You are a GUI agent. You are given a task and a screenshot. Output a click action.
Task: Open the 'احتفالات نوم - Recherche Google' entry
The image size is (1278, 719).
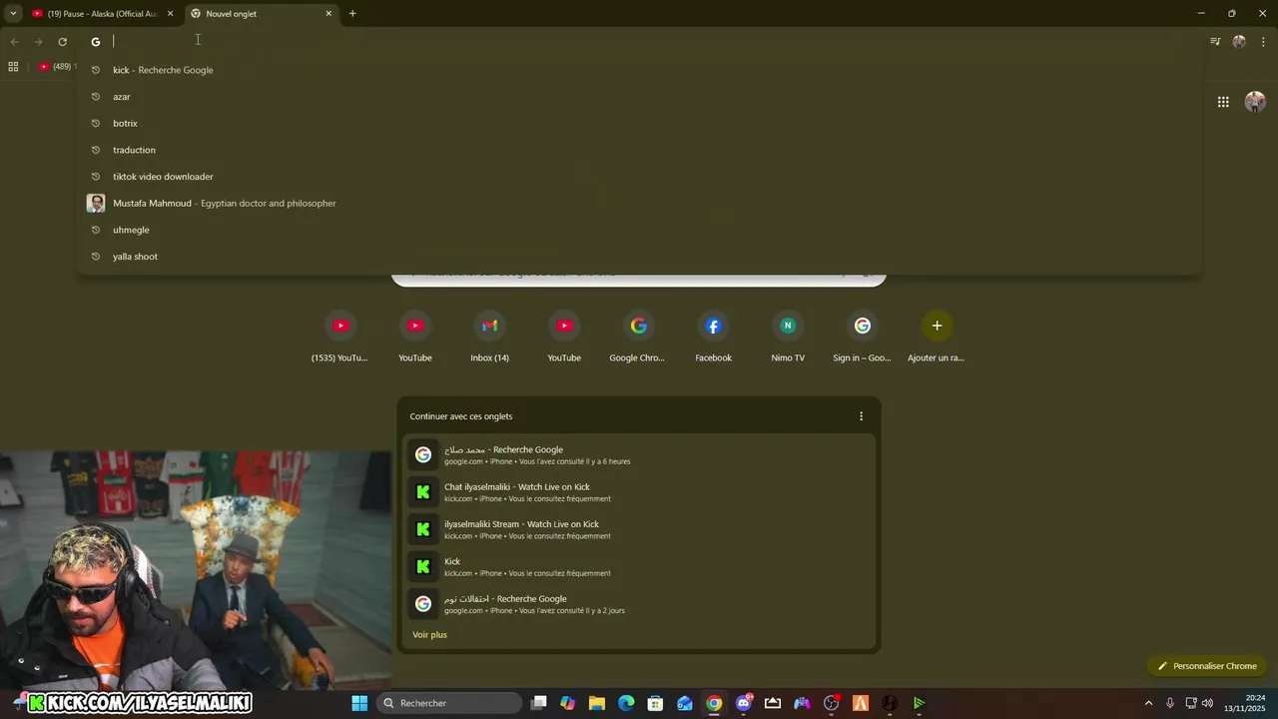(638, 604)
